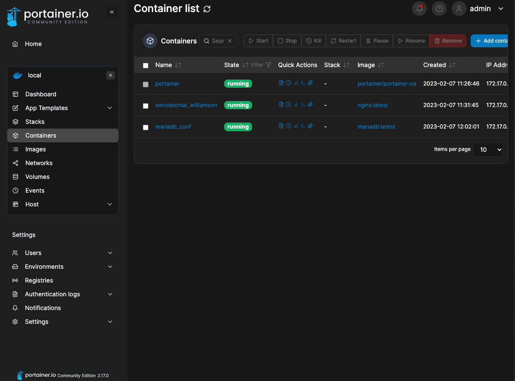Open inspect icon for mariadb_conf
Viewport: 515px width, 381px height.
click(288, 126)
